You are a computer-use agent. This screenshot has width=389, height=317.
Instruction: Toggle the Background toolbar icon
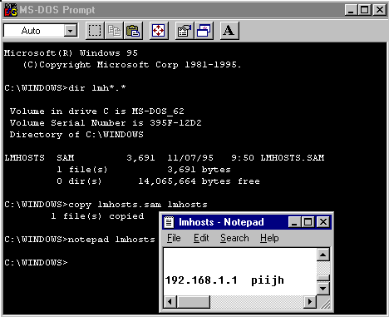pyautogui.click(x=204, y=31)
